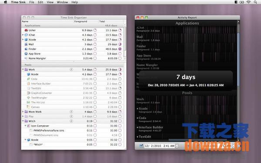Open the Edit menu
261x163 pixels.
coord(40,2)
